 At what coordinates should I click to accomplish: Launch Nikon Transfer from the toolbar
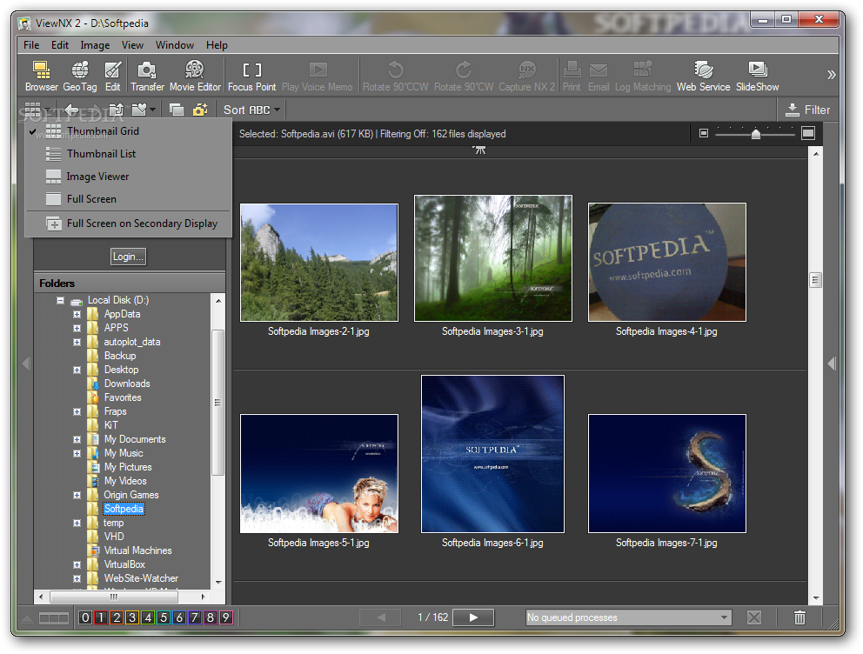click(147, 76)
